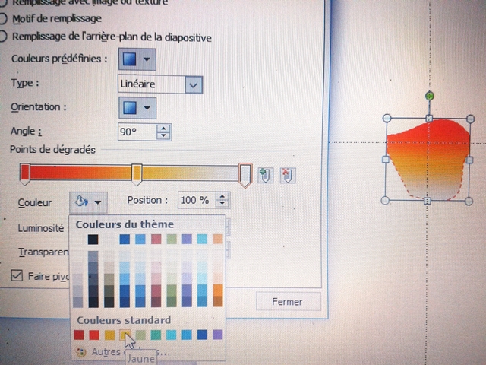Select the leftmost red gradient stop
The height and width of the screenshot is (365, 486).
(x=25, y=174)
